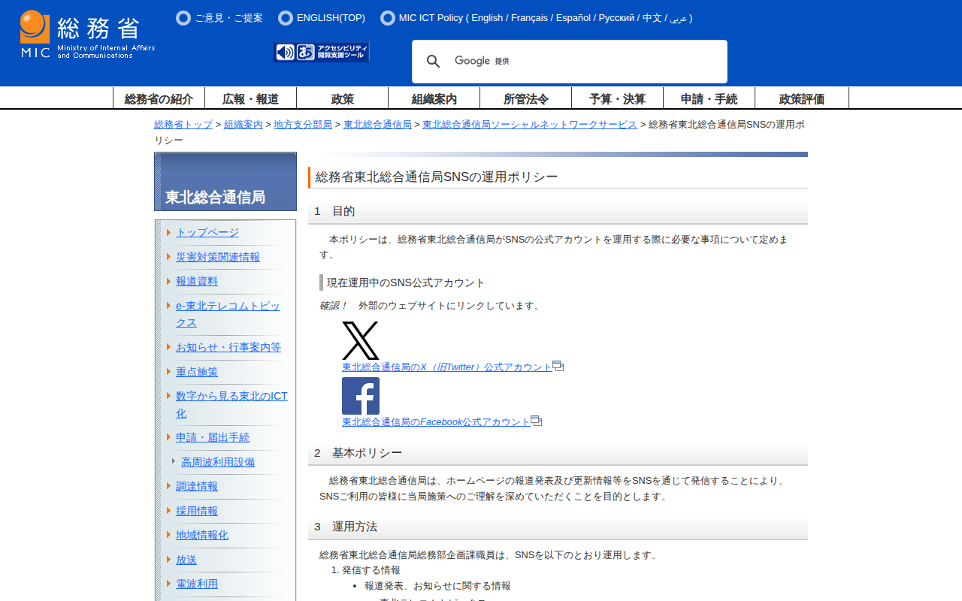Viewport: 962px width, 601px height.
Task: Click orange arrow beside 報道資料
Action: (169, 281)
